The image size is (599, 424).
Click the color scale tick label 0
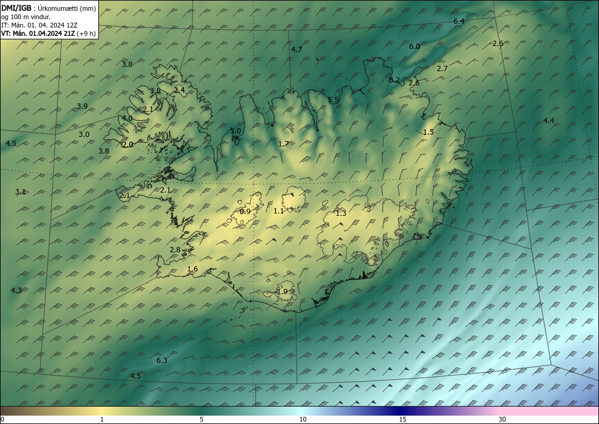coord(2,419)
